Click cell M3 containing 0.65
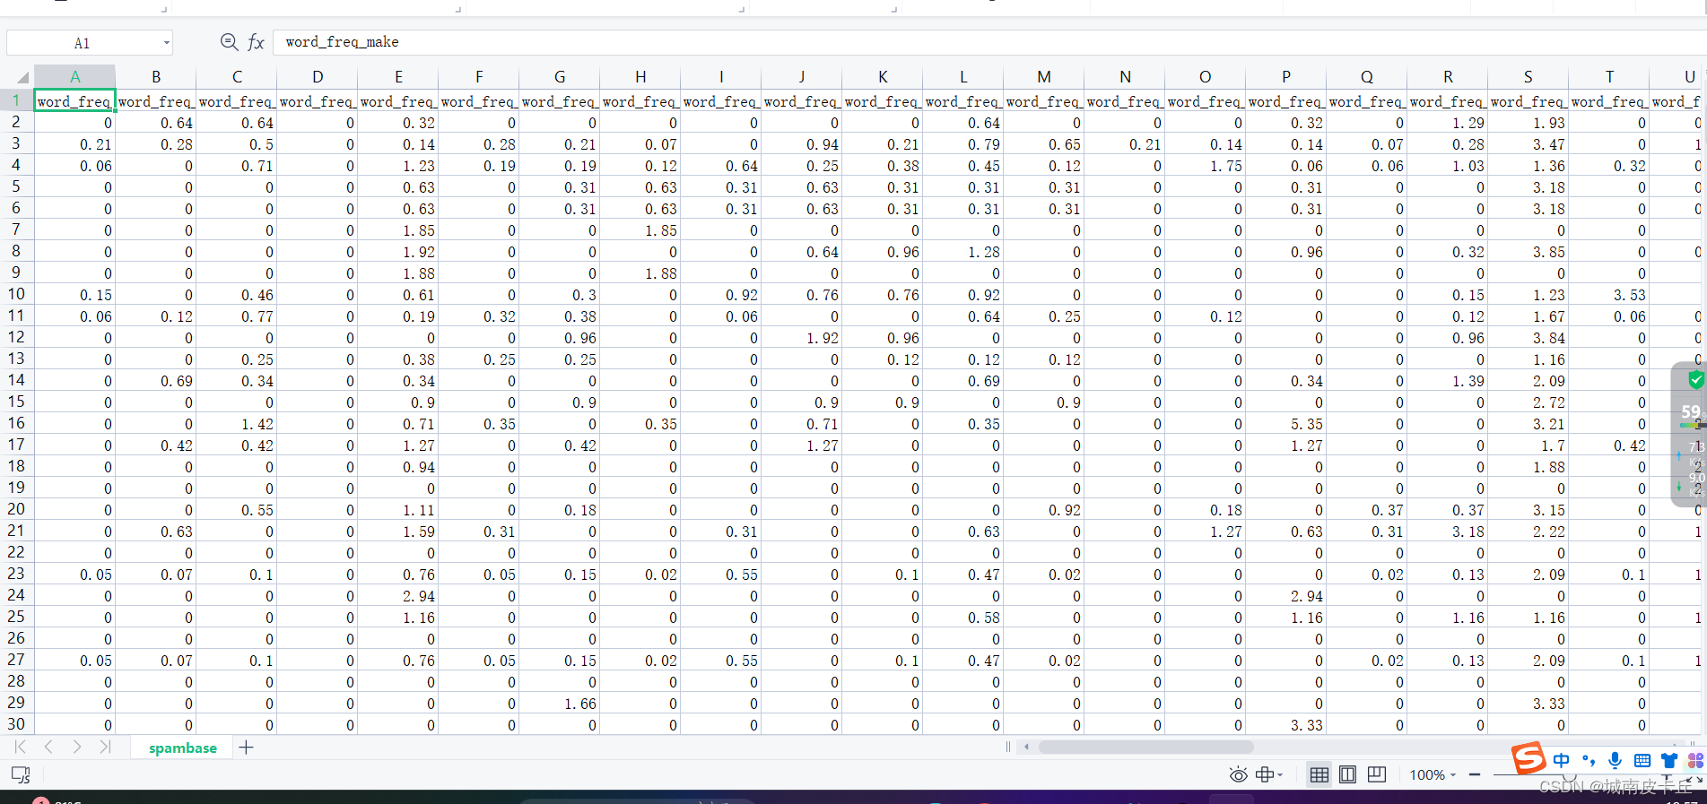The width and height of the screenshot is (1707, 804). pyautogui.click(x=1044, y=144)
